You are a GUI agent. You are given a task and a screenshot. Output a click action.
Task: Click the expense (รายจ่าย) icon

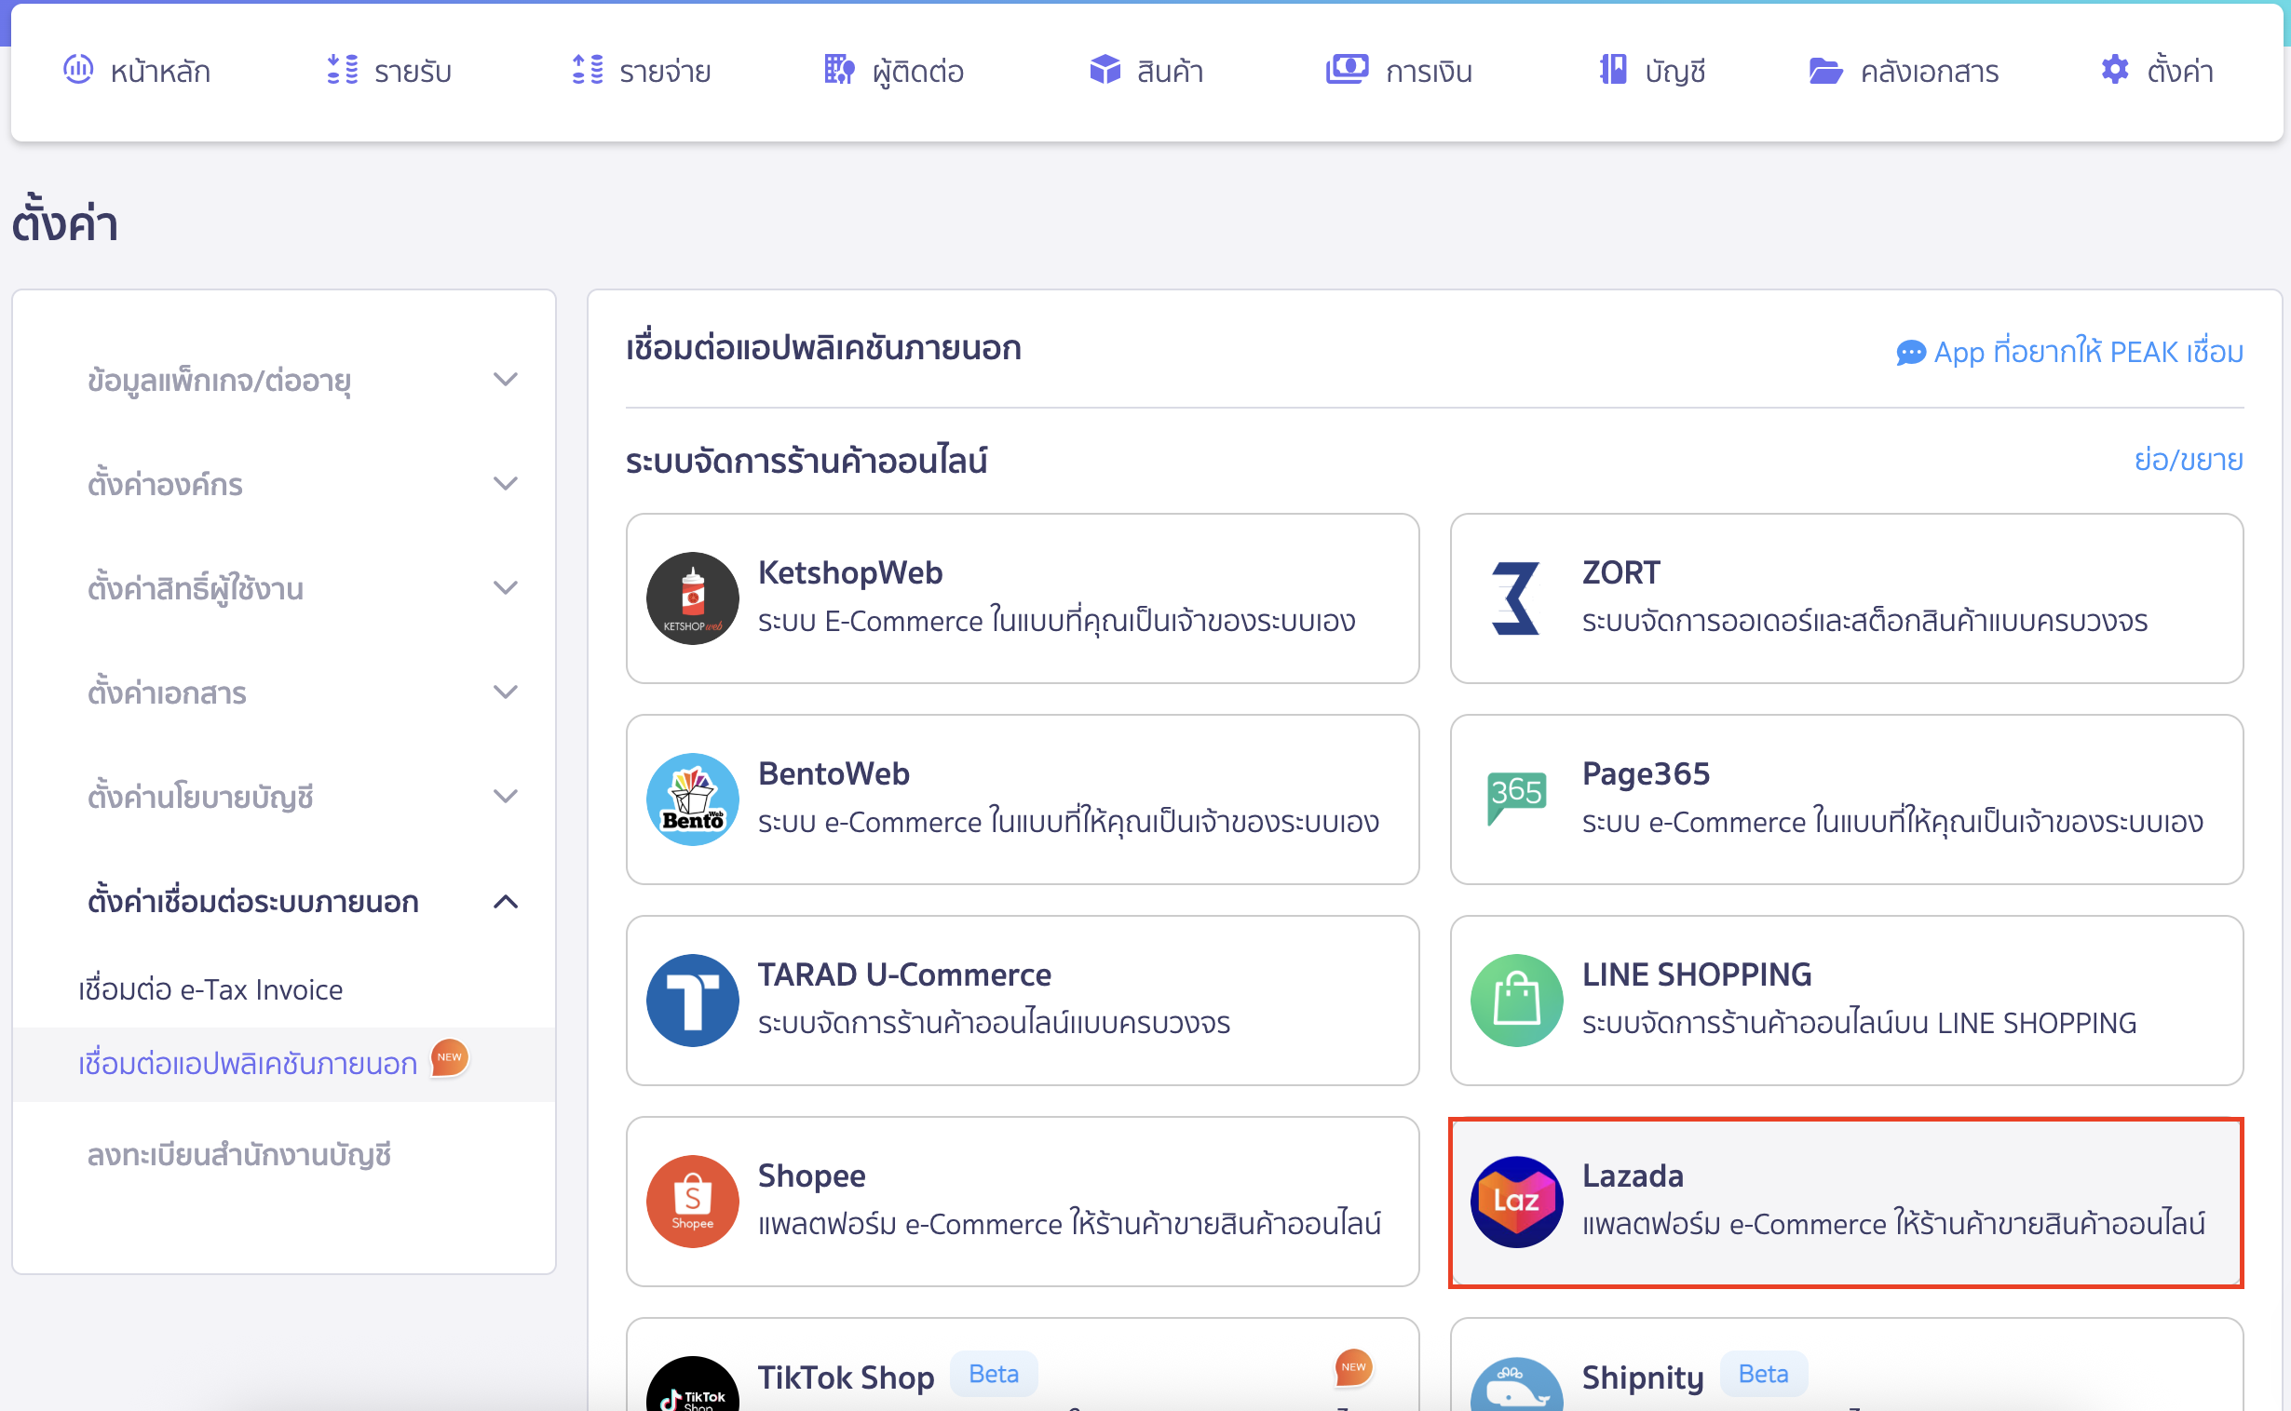click(x=588, y=69)
